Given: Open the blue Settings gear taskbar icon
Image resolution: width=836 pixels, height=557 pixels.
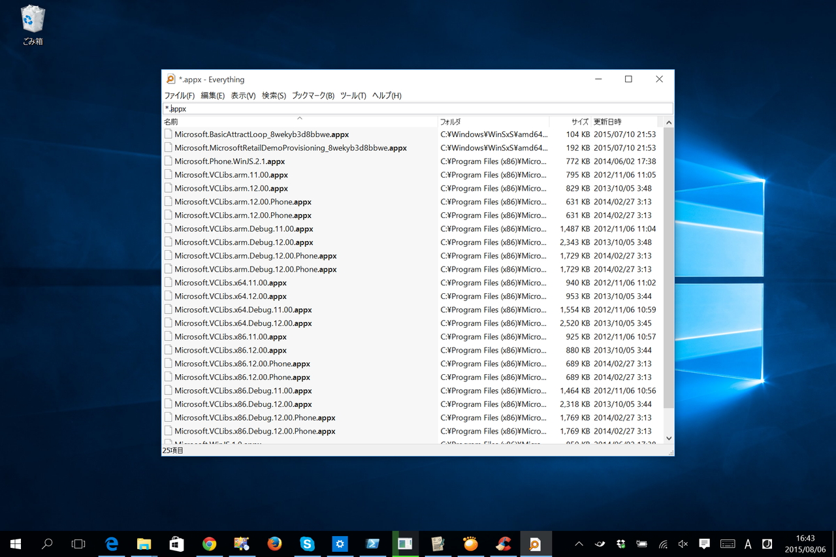Looking at the screenshot, I should [340, 544].
